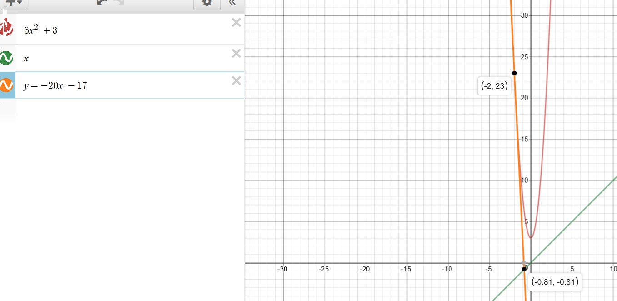The height and width of the screenshot is (301, 617).
Task: Delete the 5x² + 3 expression
Action: 236,23
